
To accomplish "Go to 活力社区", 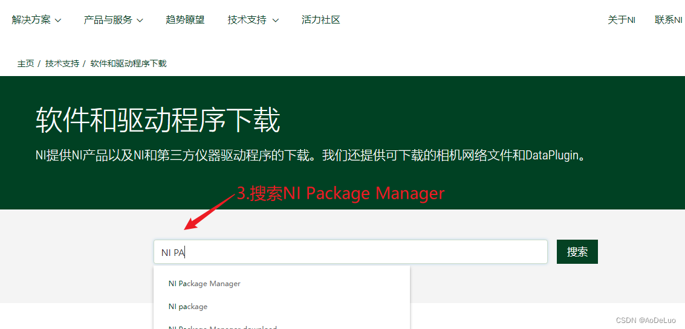I will (x=320, y=20).
